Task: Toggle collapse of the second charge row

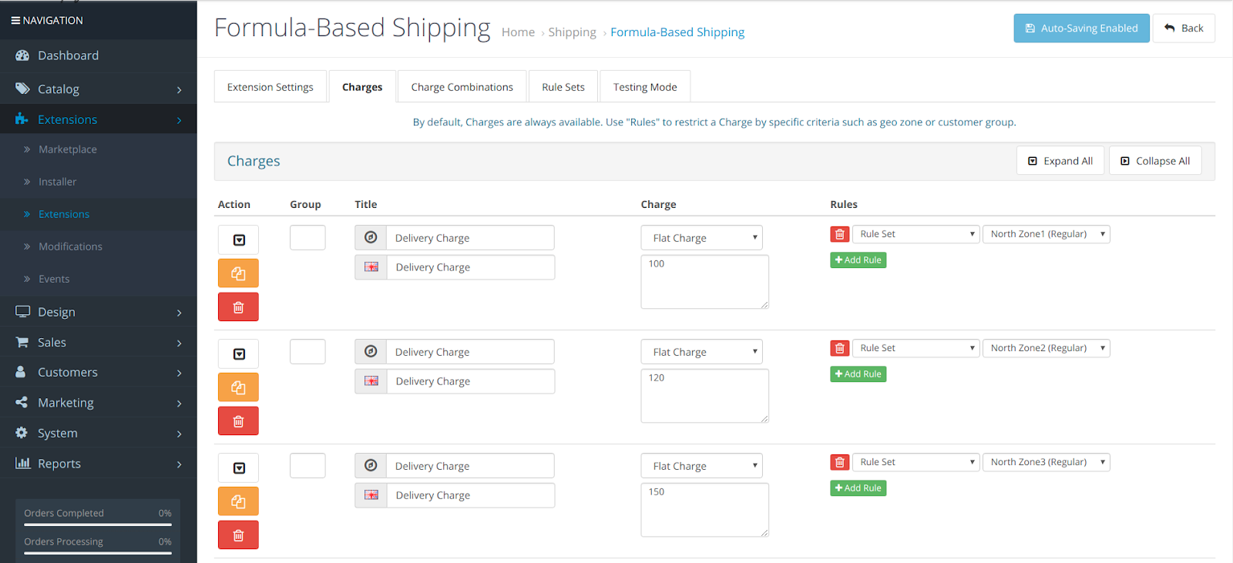Action: [x=239, y=354]
